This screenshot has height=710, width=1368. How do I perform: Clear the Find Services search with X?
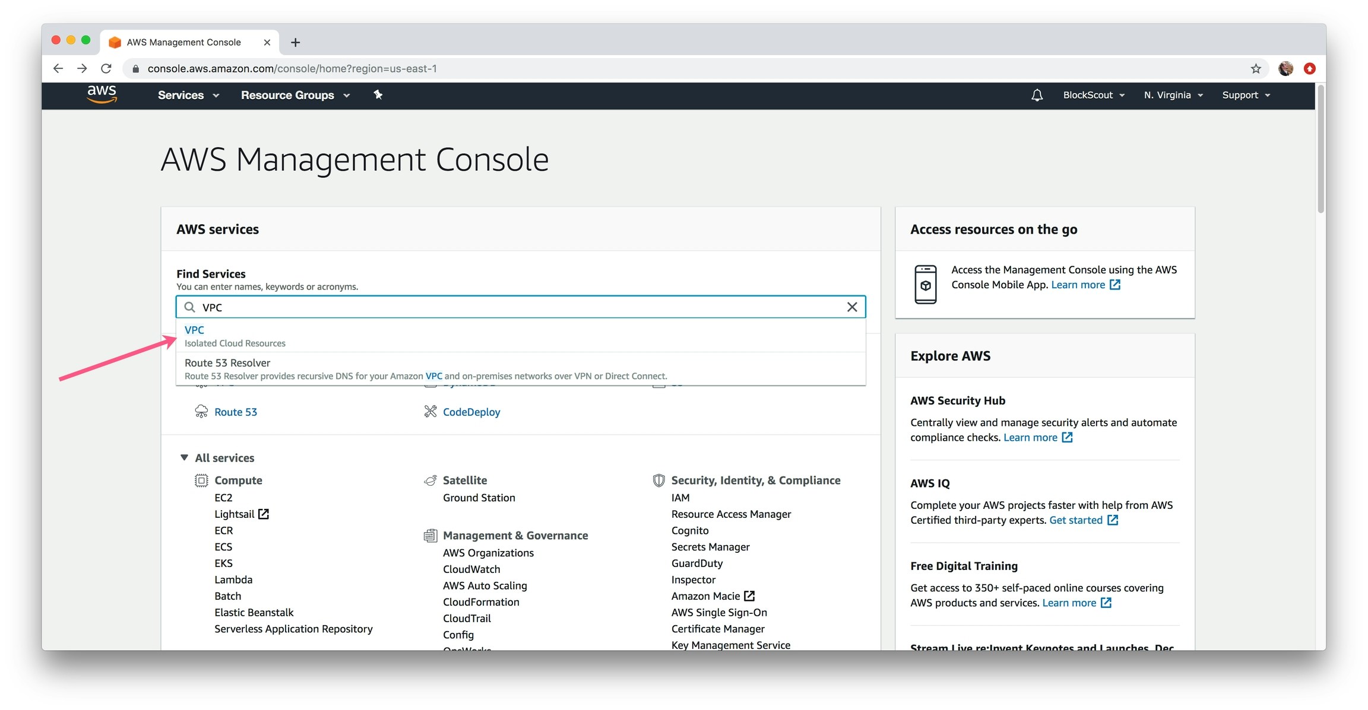coord(851,307)
